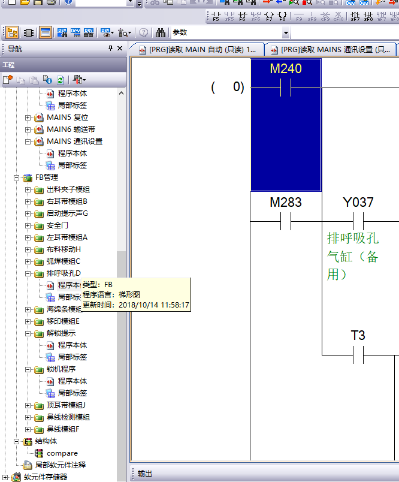Click the binoculars find icon
399x482 pixels.
coord(161,32)
